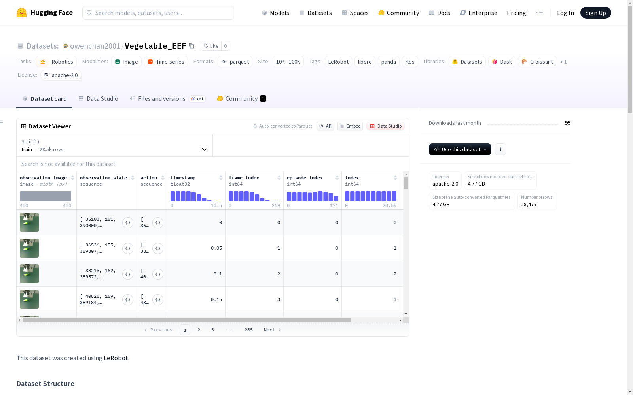Image resolution: width=633 pixels, height=395 pixels.
Task: Follow the LeRobot link in description
Action: [x=116, y=358]
